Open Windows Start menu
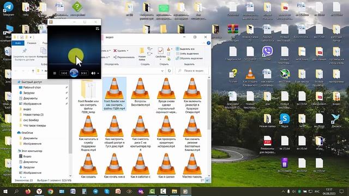 point(5,191)
